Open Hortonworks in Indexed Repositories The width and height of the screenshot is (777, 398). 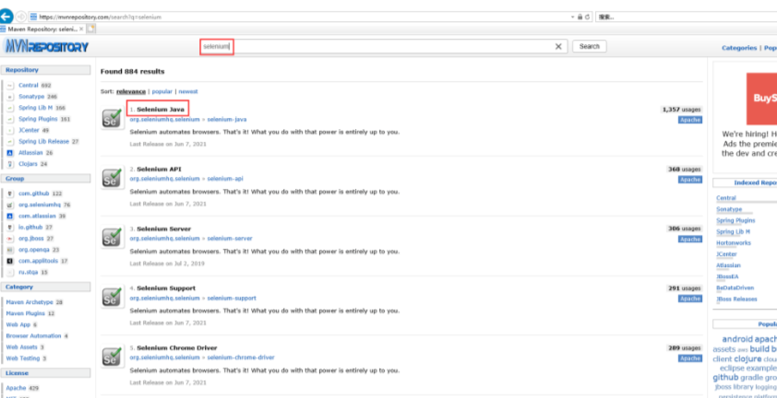click(x=734, y=243)
